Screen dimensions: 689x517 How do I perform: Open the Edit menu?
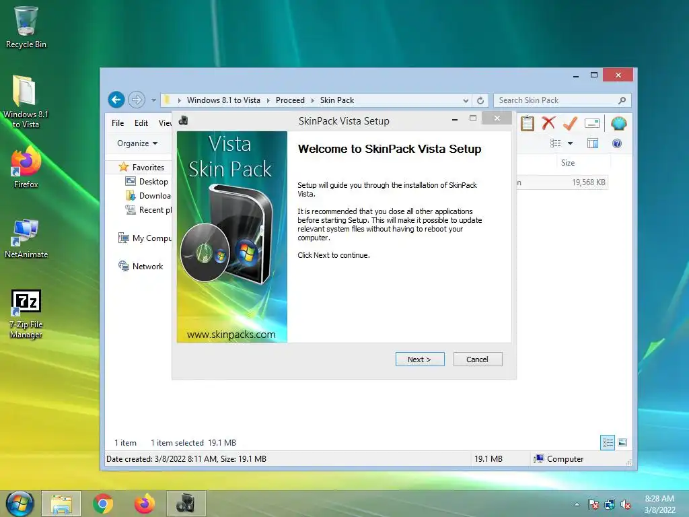141,123
